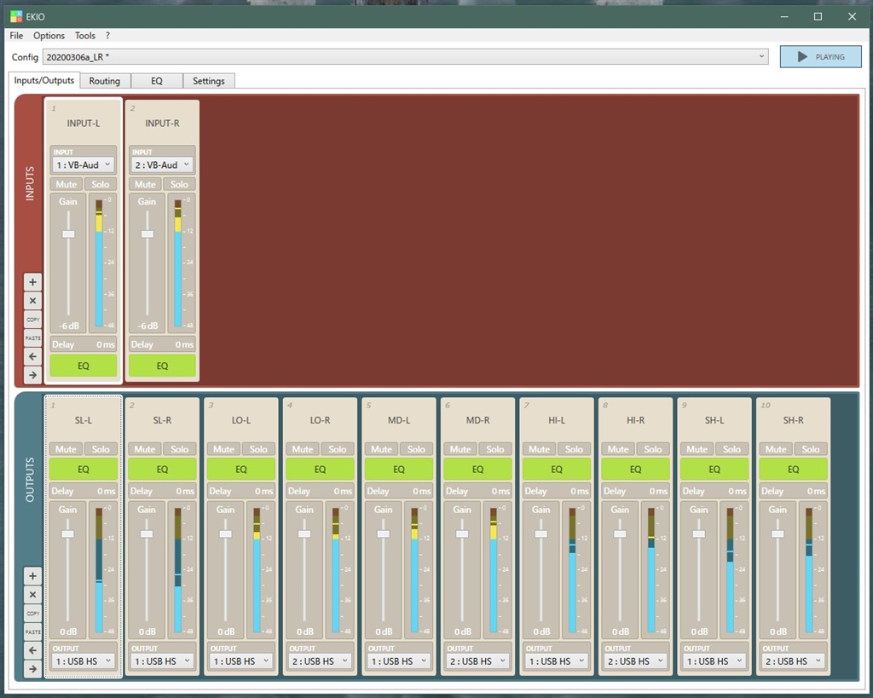
Task: Click the COPY icon in the inputs panel
Action: point(32,320)
